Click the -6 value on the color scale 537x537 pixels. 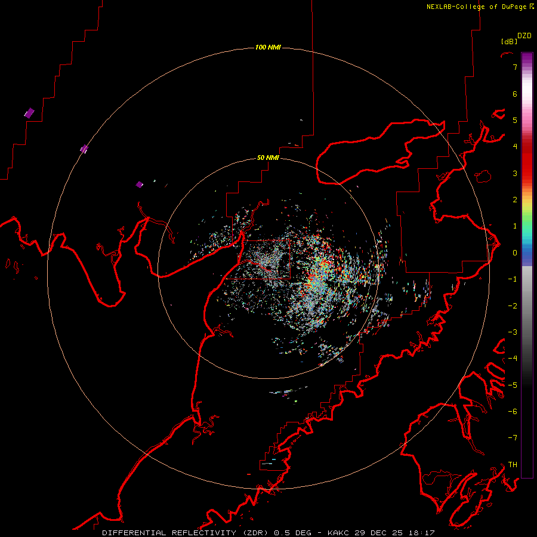pyautogui.click(x=513, y=412)
